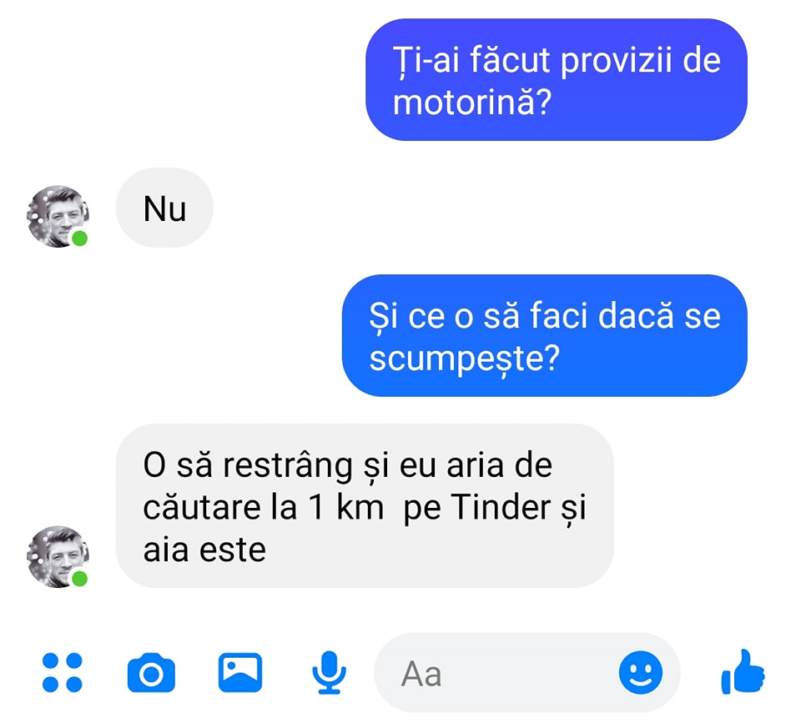This screenshot has width=801, height=723.
Task: Open the contact avatar beside the Tinder message
Action: click(58, 557)
